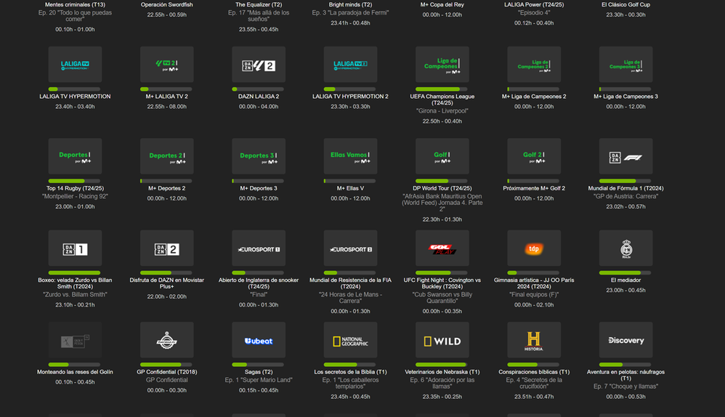725x417 pixels.
Task: Open the LALIGA TV HYPERMOTION channel logo
Action: click(x=75, y=65)
